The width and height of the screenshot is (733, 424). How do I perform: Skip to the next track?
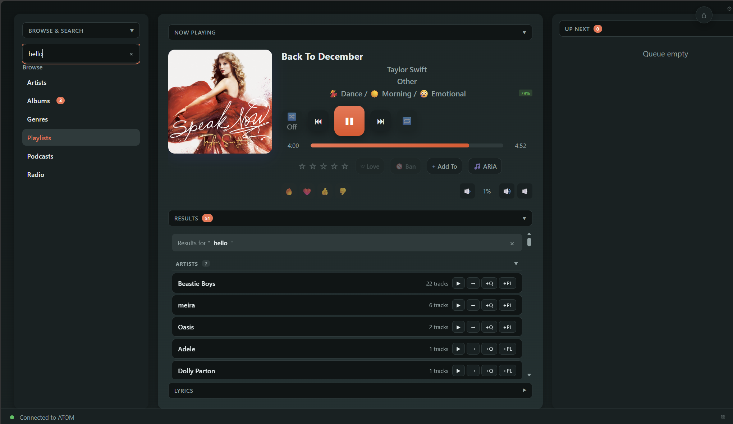(x=380, y=121)
